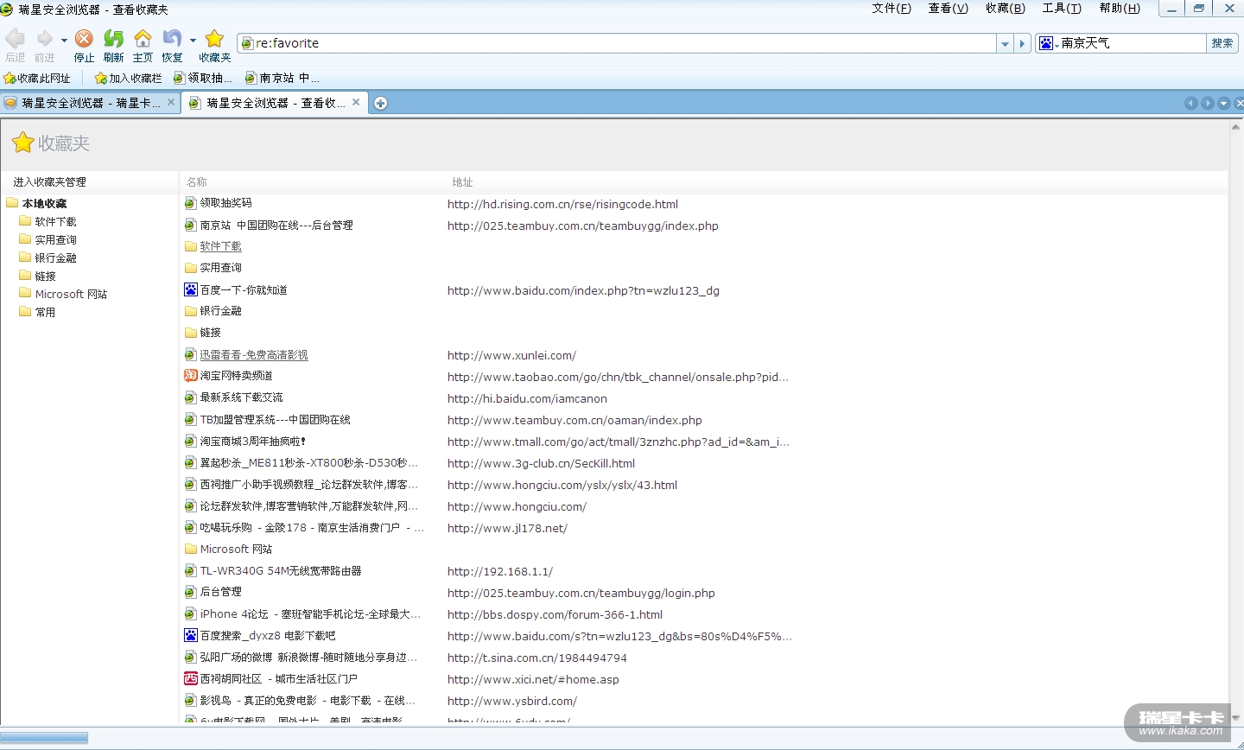Screen dimensions: 1244x750
Task: Open the TL-WR340G 54M无线宽带路由器 favorite entry
Action: pos(281,570)
